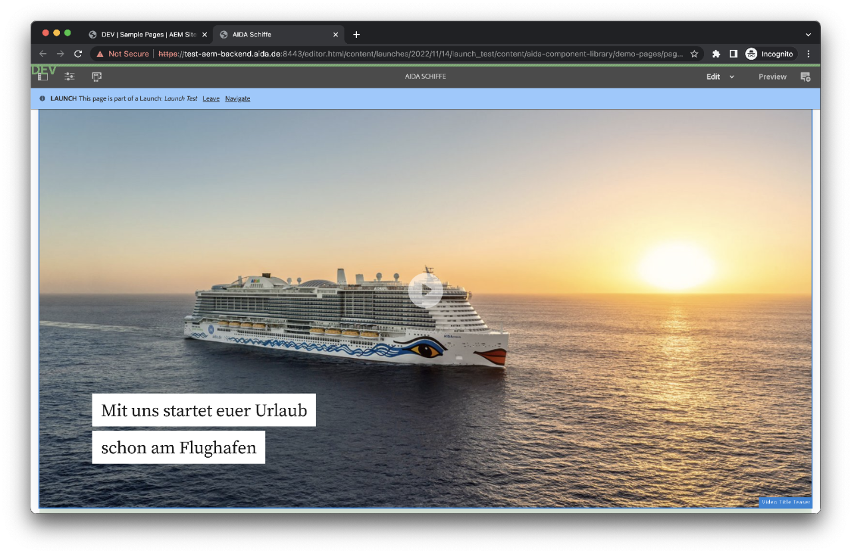
Task: Go back to previous page
Action: 43,54
